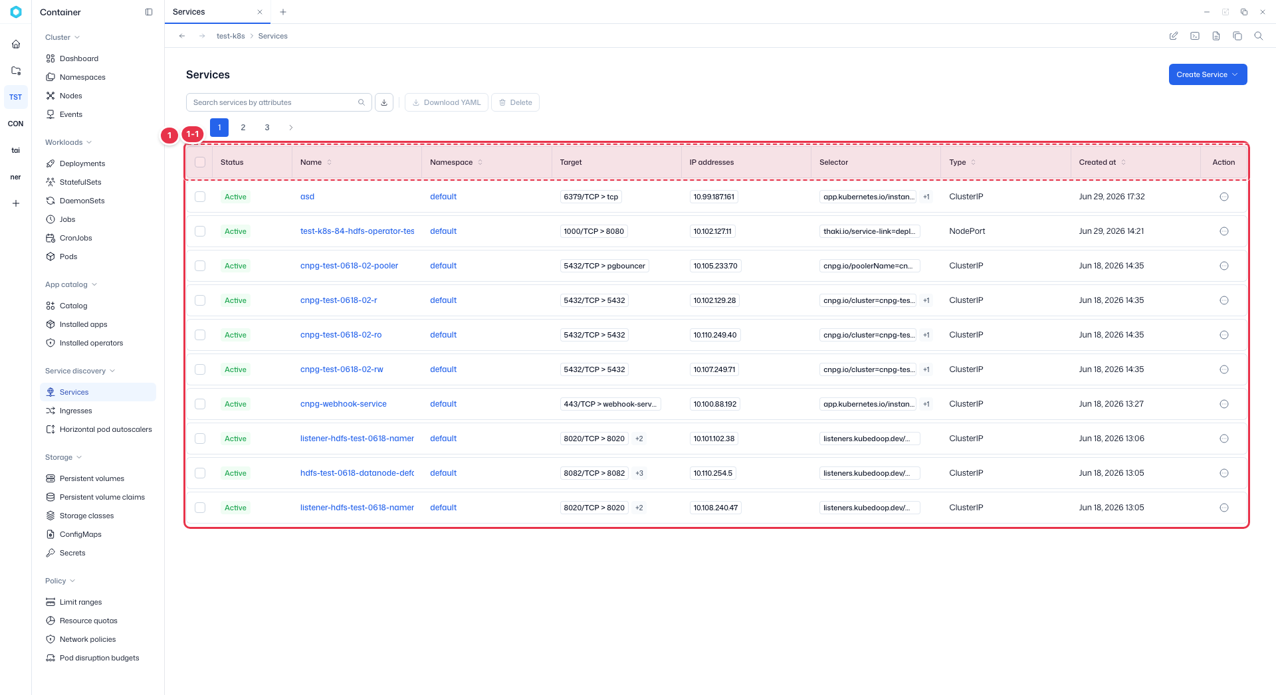Image resolution: width=1276 pixels, height=695 pixels.
Task: Collapse the Workloads section
Action: [x=68, y=142]
